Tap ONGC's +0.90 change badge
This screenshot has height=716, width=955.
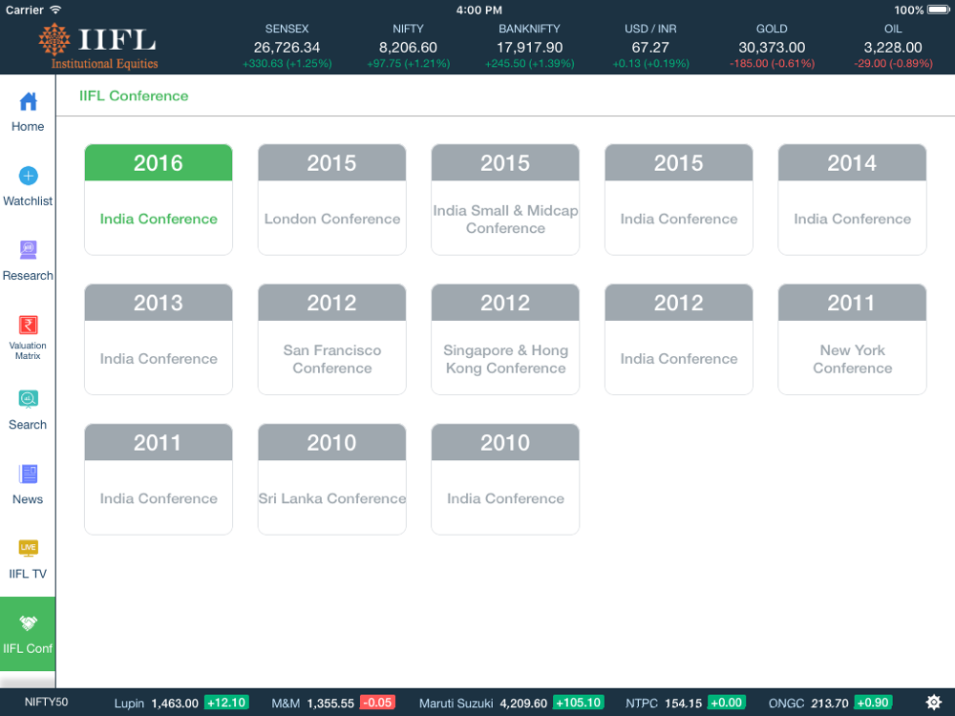pyautogui.click(x=874, y=703)
